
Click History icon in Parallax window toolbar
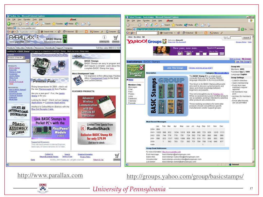pos(77,24)
